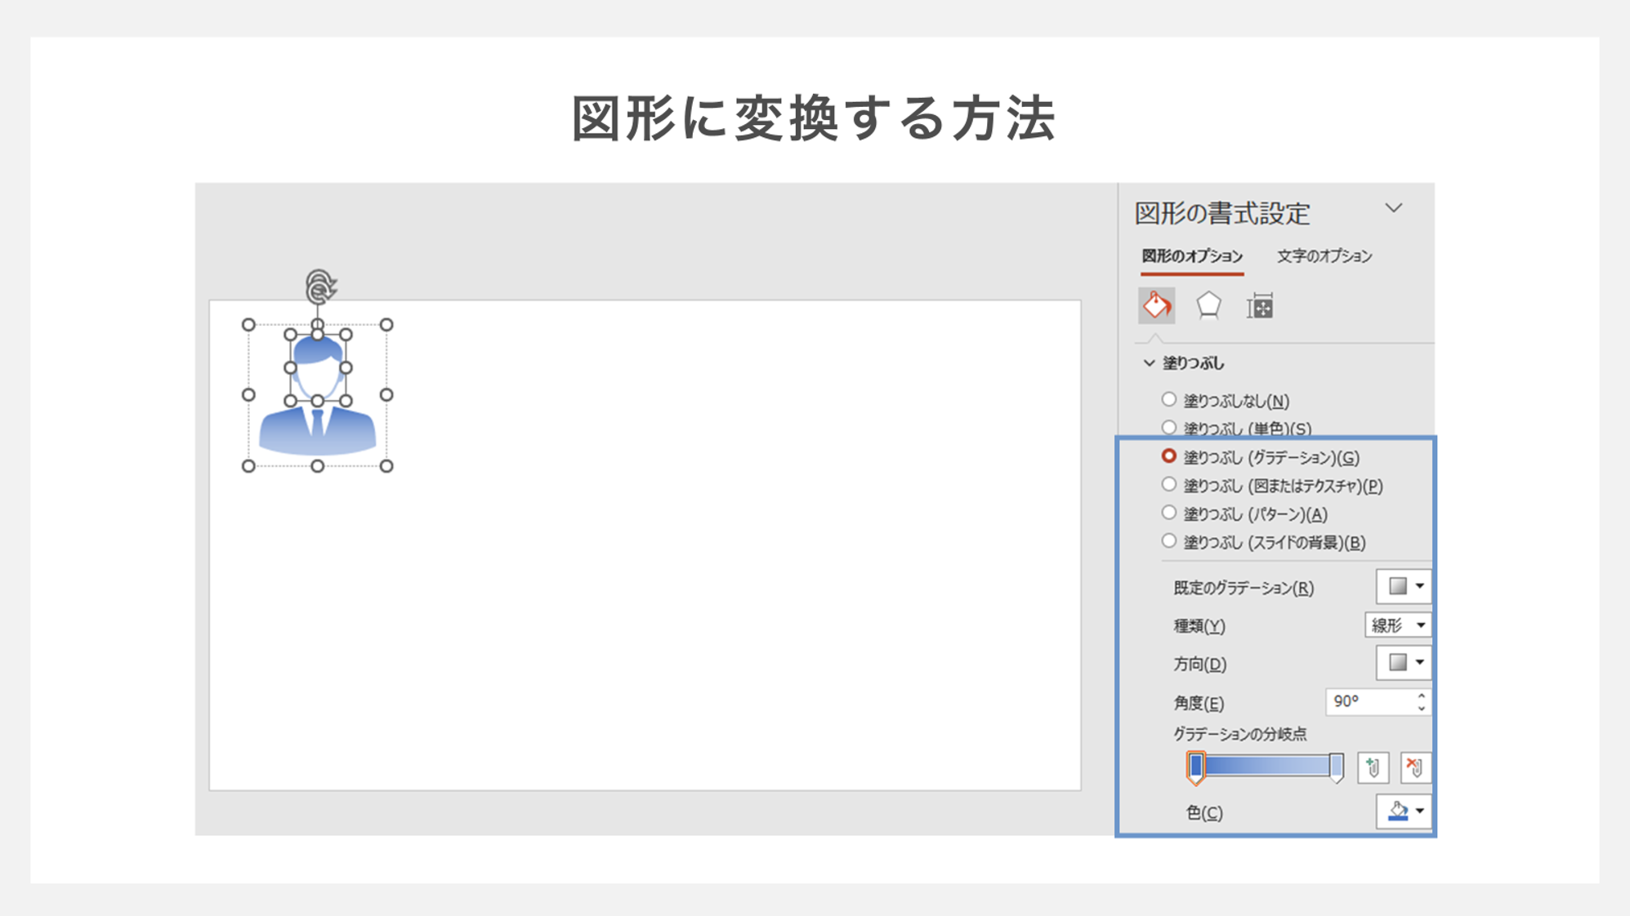Open the Fill & Line paint bucket tab
1630x916 pixels.
click(x=1157, y=305)
